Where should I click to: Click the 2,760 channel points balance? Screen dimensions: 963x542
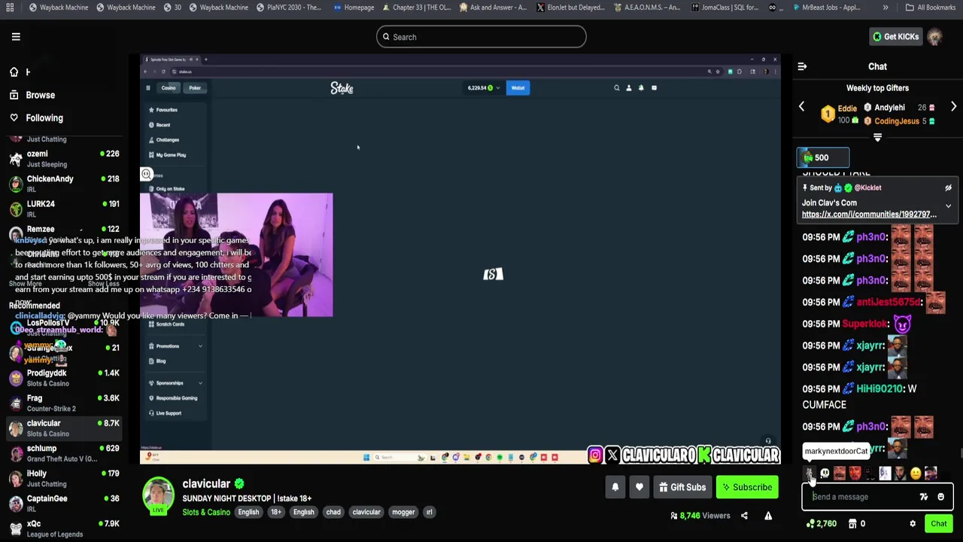[x=821, y=524]
